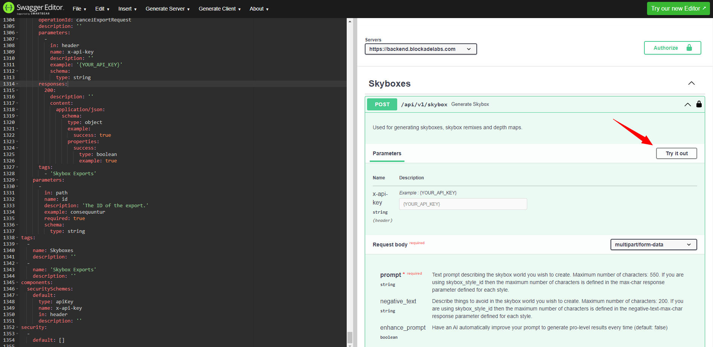Open the File menu

79,9
